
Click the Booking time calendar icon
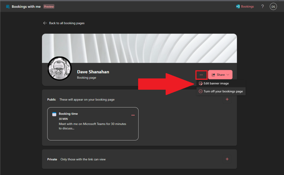[54, 114]
